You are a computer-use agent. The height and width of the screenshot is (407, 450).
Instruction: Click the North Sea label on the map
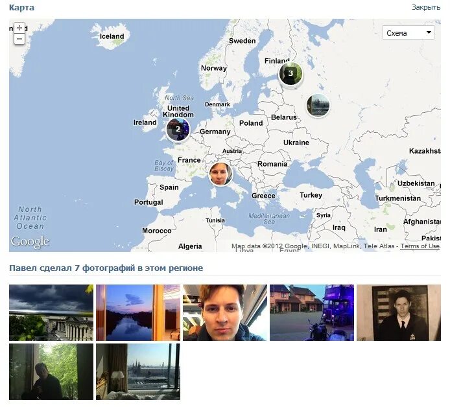pyautogui.click(x=180, y=98)
